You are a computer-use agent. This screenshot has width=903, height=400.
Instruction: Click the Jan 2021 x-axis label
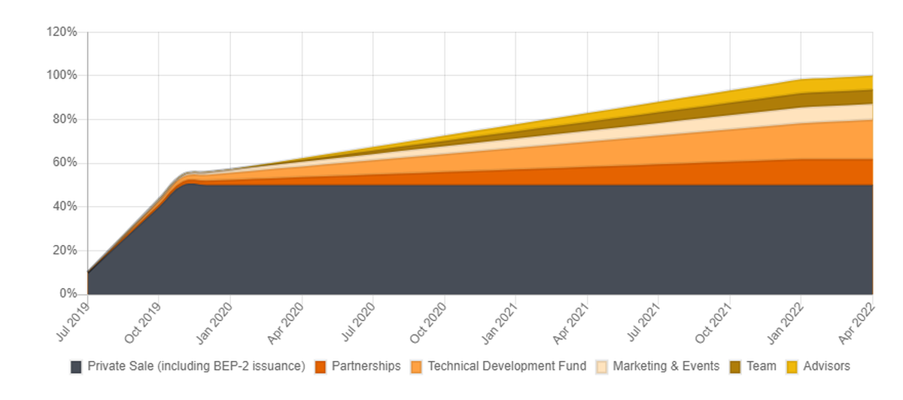pyautogui.click(x=500, y=320)
